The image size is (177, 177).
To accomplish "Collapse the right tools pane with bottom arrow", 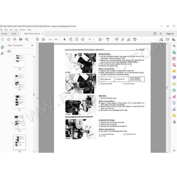I will tap(174, 150).
